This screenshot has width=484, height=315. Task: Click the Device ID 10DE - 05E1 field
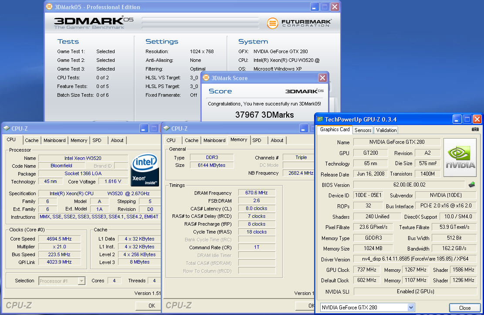368,195
